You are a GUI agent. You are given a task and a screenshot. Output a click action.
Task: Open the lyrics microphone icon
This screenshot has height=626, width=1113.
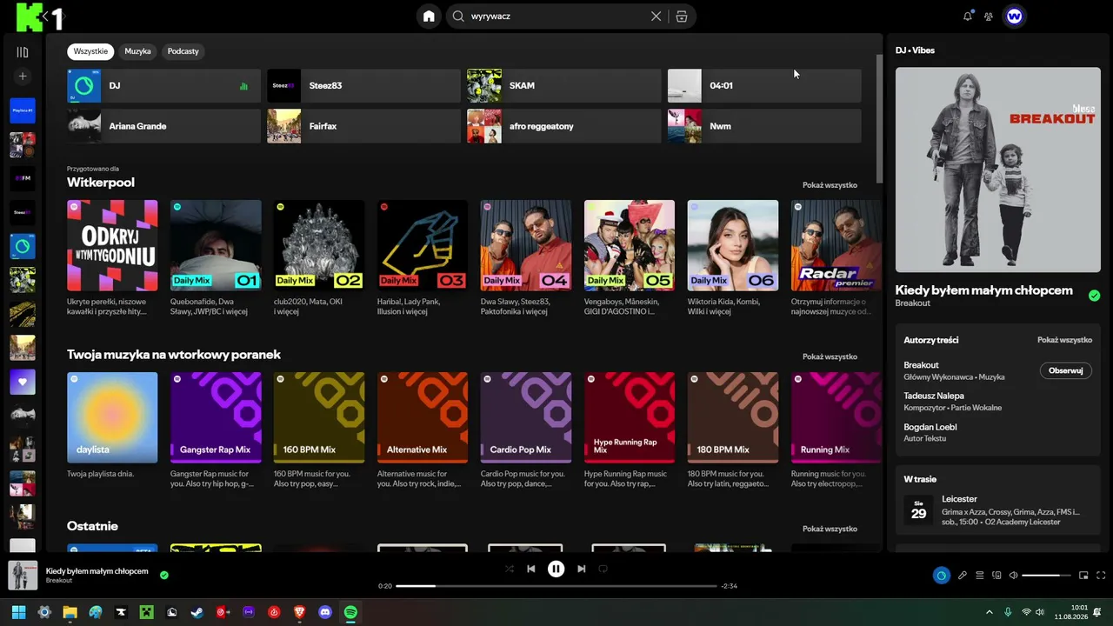963,575
